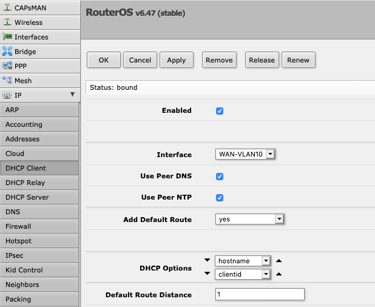The width and height of the screenshot is (375, 307).
Task: Click the Interfaces card icon
Action: pos(7,37)
